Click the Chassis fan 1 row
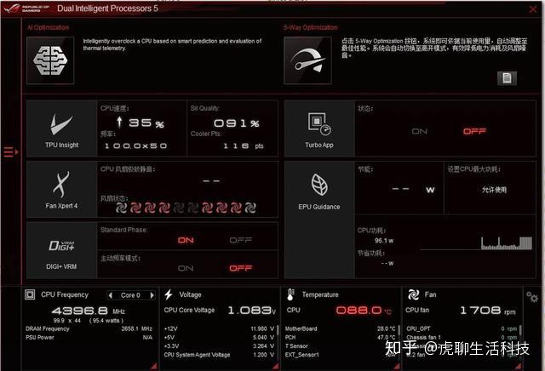The image size is (545, 371). coord(462,337)
